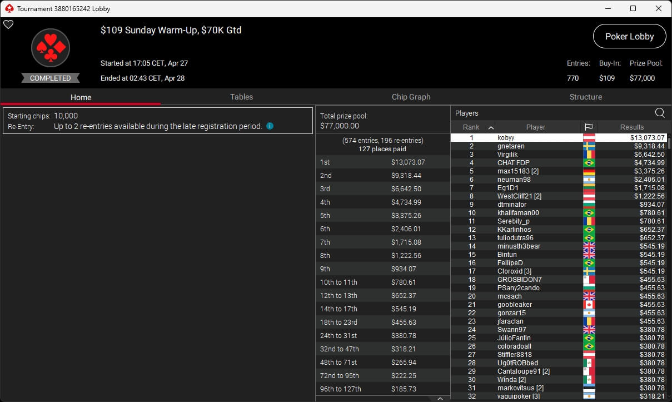The height and width of the screenshot is (402, 672).
Task: Select player Stiffler8818
Action: (x=559, y=354)
